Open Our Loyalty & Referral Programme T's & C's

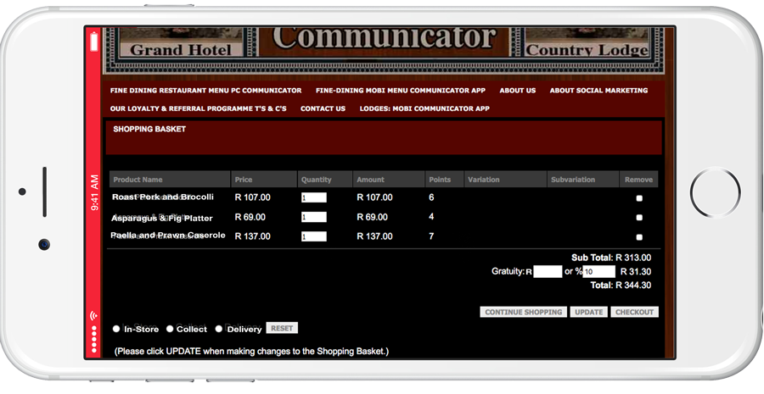click(x=199, y=108)
